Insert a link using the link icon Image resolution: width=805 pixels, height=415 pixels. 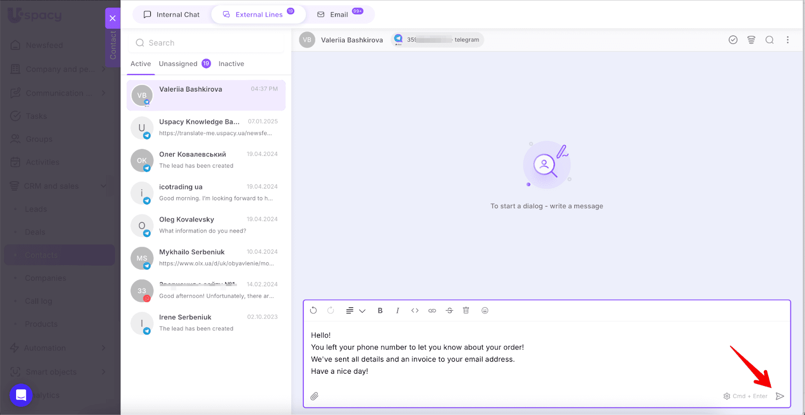click(432, 310)
